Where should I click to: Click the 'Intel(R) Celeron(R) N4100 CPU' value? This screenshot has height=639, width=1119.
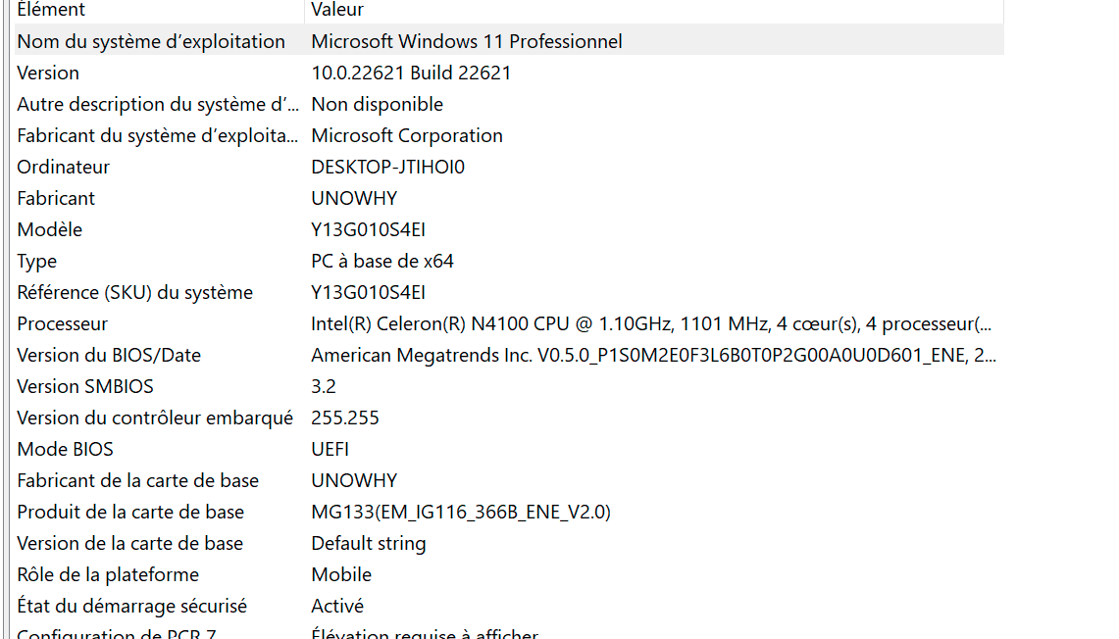(x=651, y=323)
